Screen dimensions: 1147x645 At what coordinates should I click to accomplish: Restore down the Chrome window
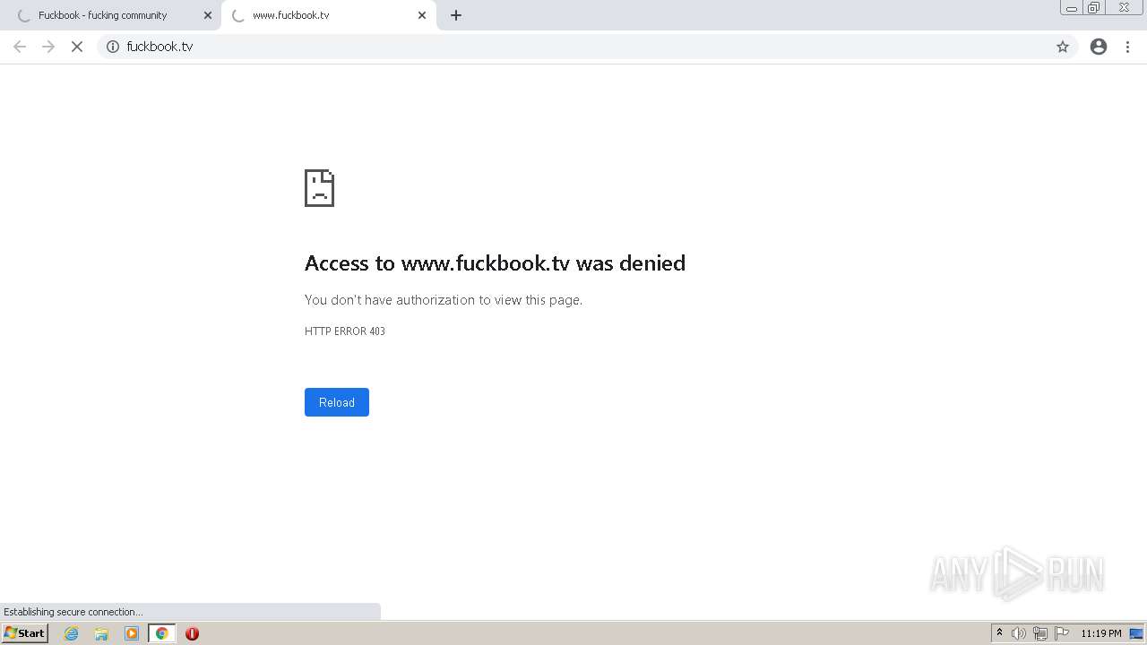pyautogui.click(x=1093, y=8)
